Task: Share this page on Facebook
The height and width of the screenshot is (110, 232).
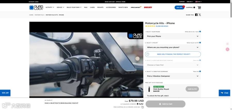Action: click(196, 15)
